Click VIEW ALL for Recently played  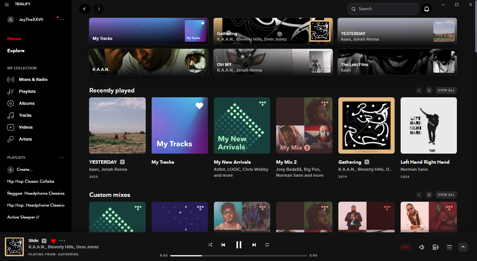(x=446, y=90)
